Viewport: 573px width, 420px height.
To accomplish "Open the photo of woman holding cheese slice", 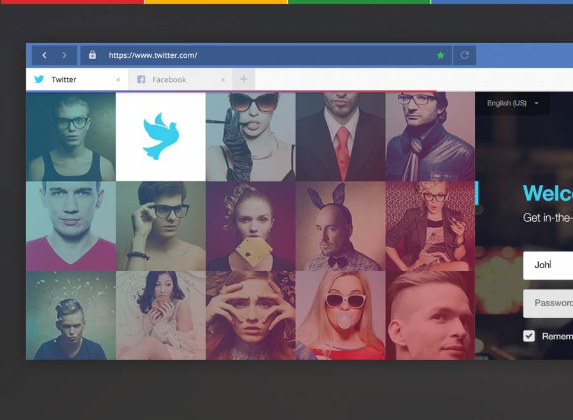I will coord(250,226).
